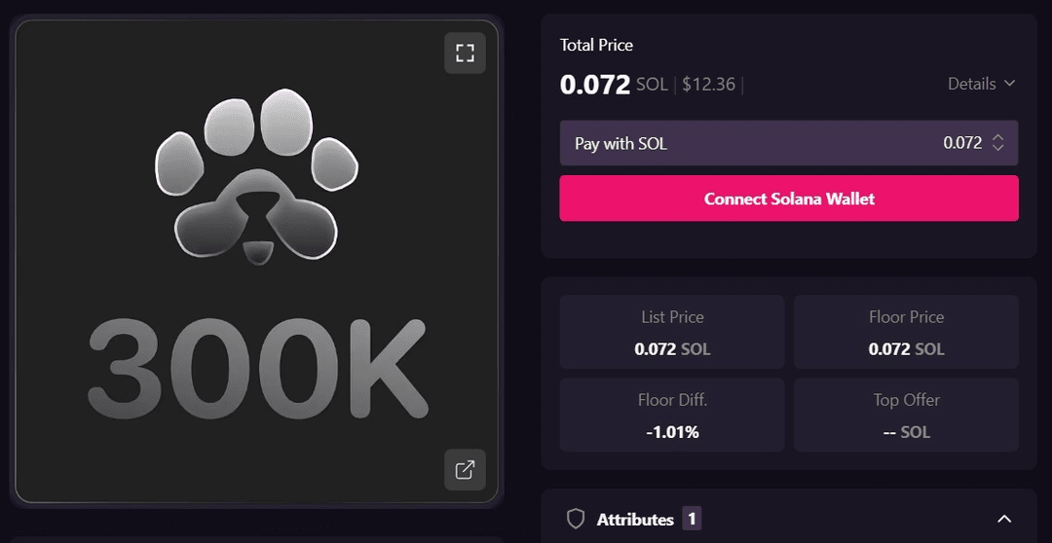Click the Top Offer card
Image resolution: width=1052 pixels, height=543 pixels.
pyautogui.click(x=907, y=415)
